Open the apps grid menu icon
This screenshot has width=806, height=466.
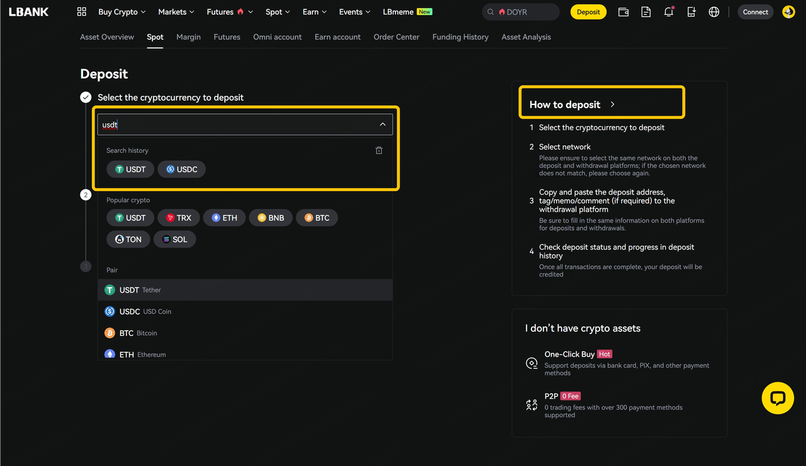(x=81, y=12)
